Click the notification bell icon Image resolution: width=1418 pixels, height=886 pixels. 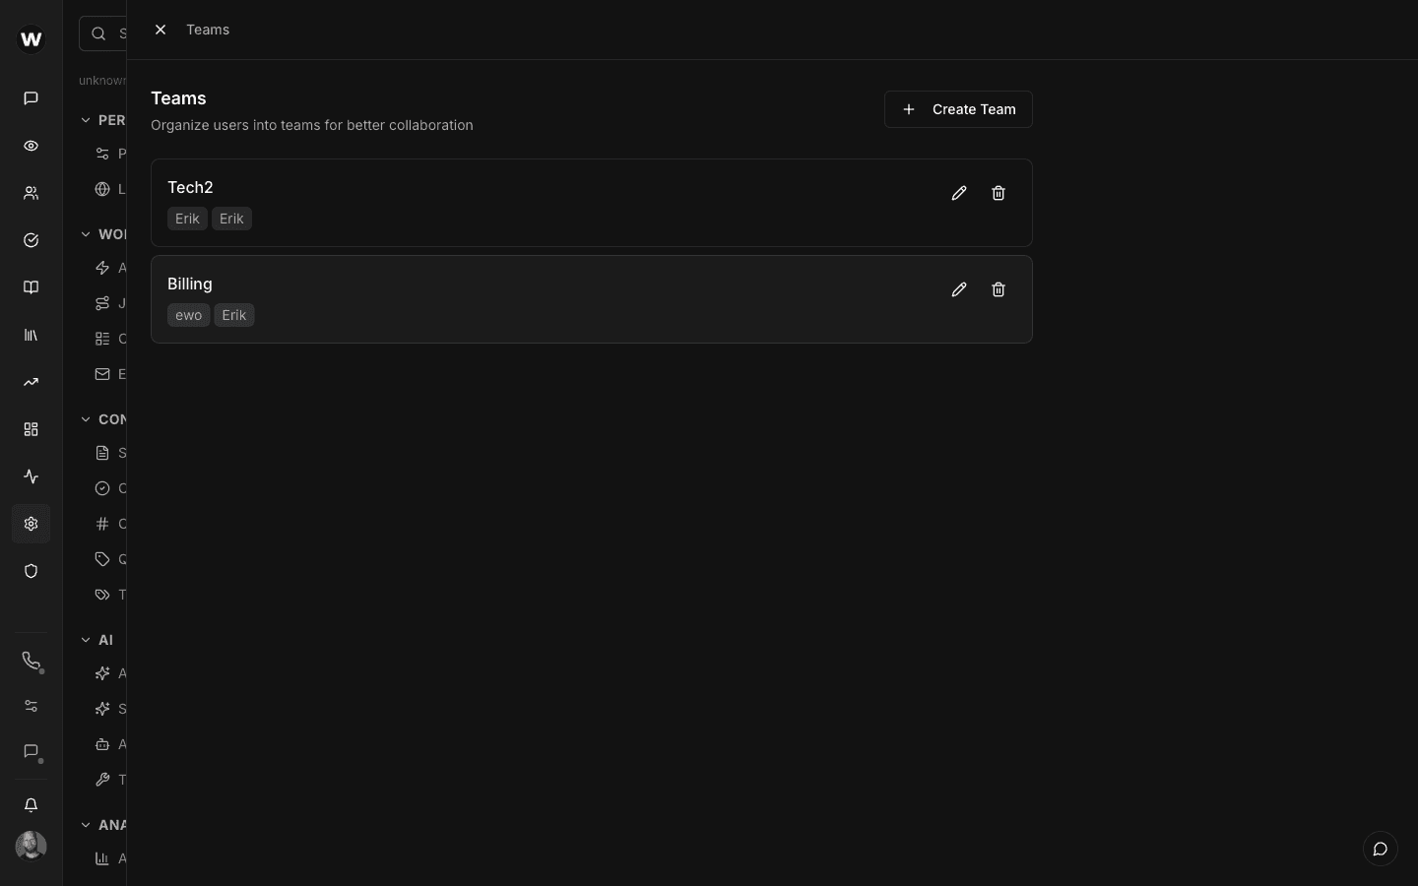point(31,805)
